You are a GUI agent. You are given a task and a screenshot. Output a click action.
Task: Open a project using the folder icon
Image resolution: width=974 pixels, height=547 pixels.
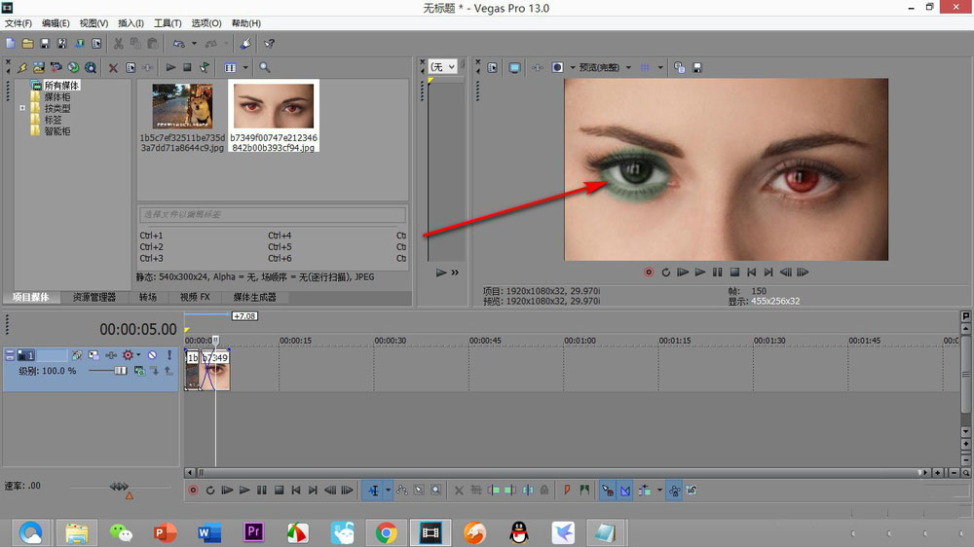pyautogui.click(x=27, y=44)
